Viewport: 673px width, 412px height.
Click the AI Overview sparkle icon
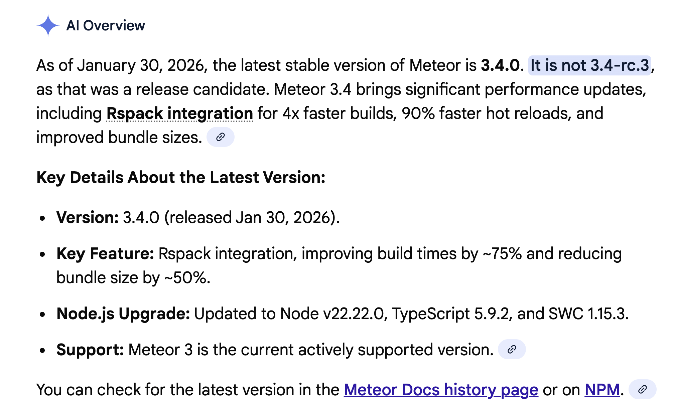point(48,25)
